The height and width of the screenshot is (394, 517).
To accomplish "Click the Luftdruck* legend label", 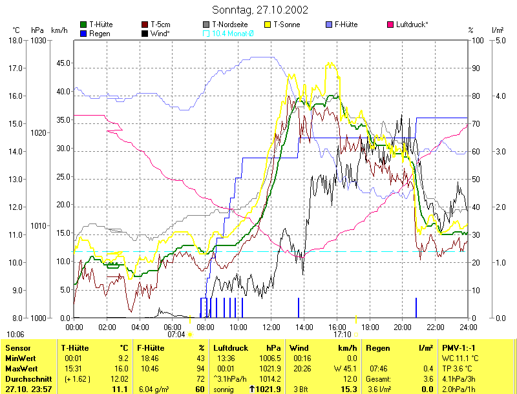I will click(412, 25).
